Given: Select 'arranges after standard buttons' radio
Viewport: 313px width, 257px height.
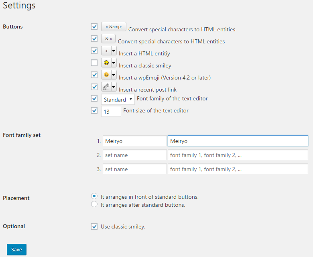Looking at the screenshot, I should 94,204.
